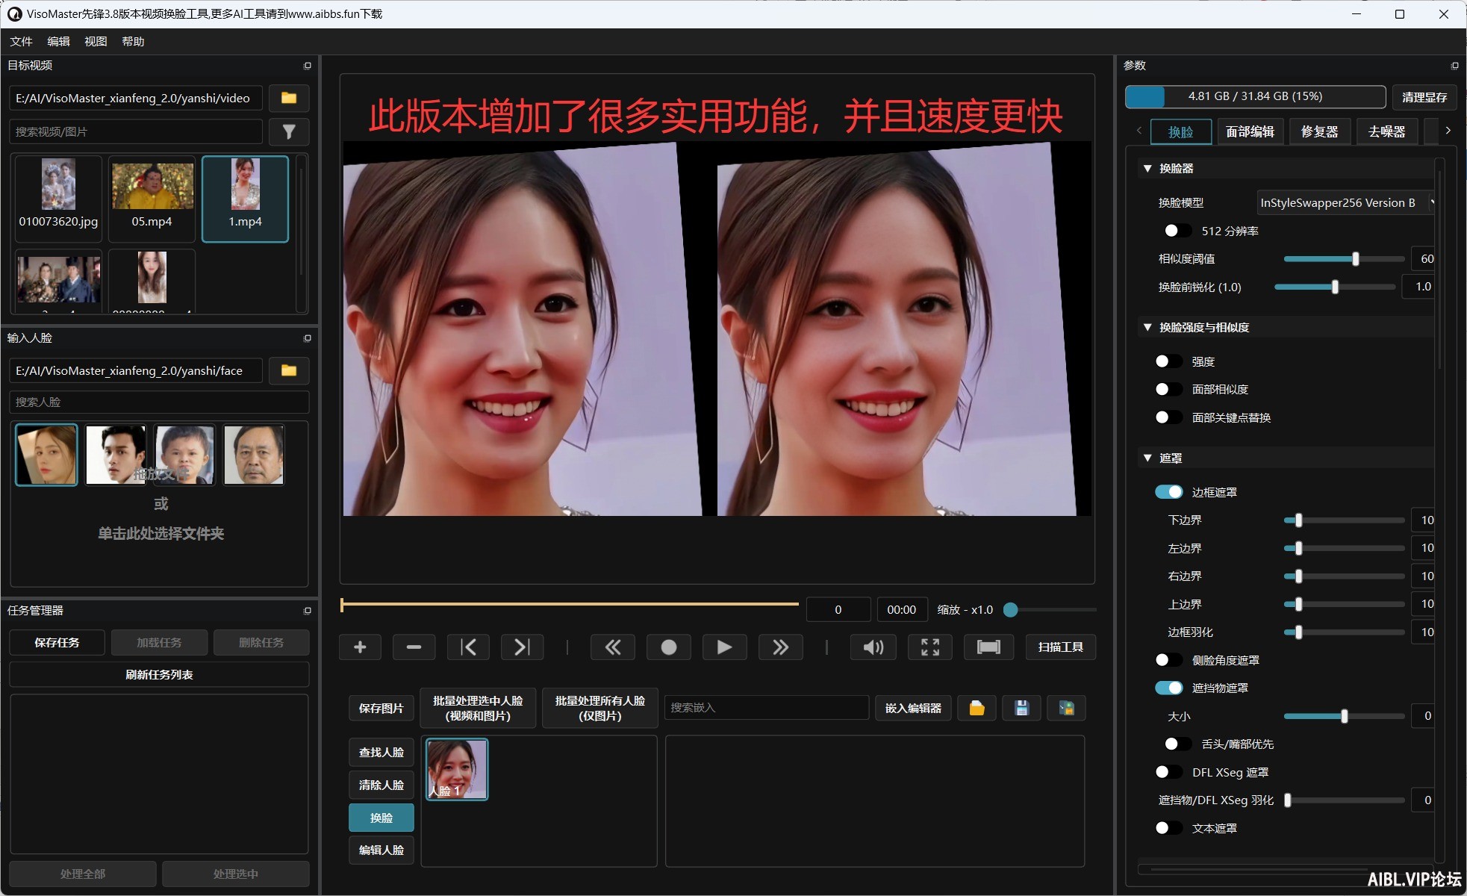Undock the 输入人脸 panel float icon
This screenshot has width=1467, height=896.
click(308, 338)
